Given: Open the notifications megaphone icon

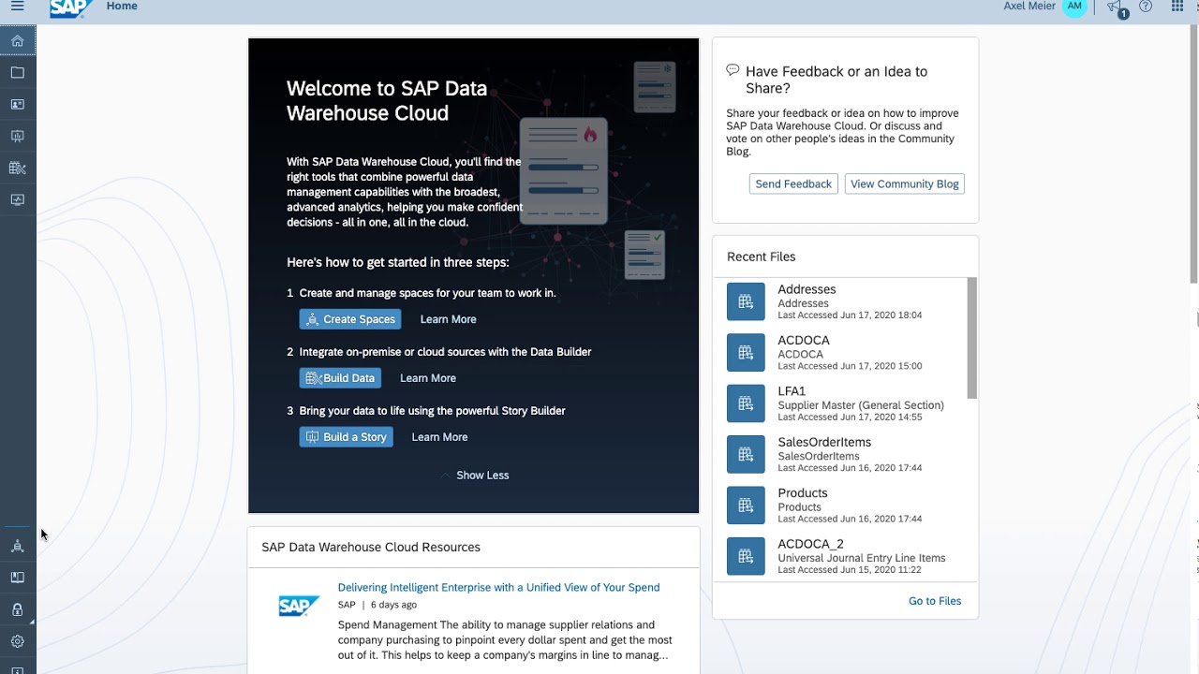Looking at the screenshot, I should click(x=1115, y=7).
